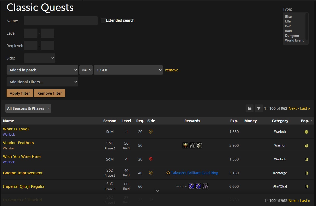Click popularity indicator for Gnome Improvement

[307, 173]
